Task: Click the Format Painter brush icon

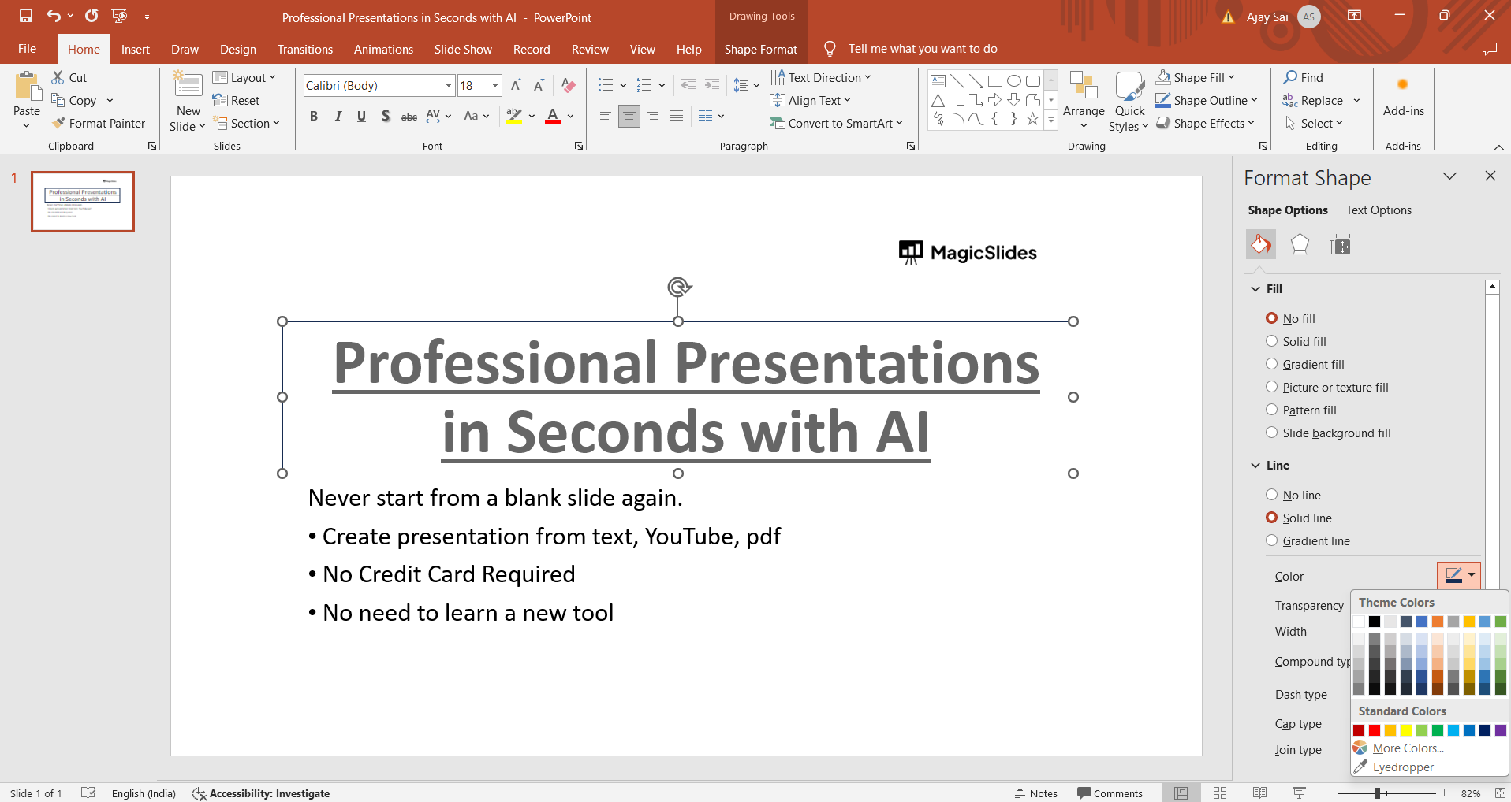Action: (58, 123)
